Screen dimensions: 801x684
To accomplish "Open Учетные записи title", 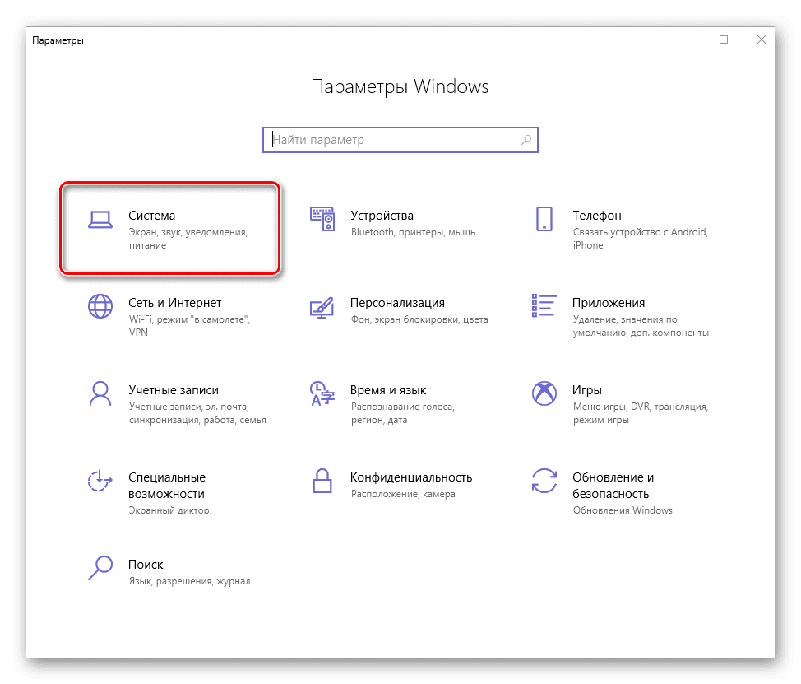I will pyautogui.click(x=174, y=390).
